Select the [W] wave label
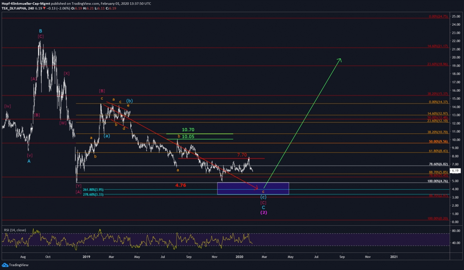The image size is (464, 270). (63, 123)
